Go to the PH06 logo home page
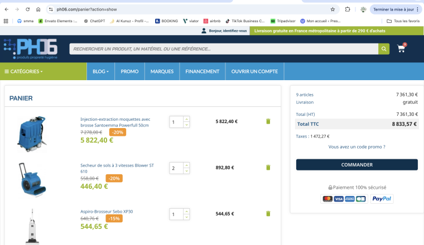Screen dimensions: 424x245 (x=31, y=48)
